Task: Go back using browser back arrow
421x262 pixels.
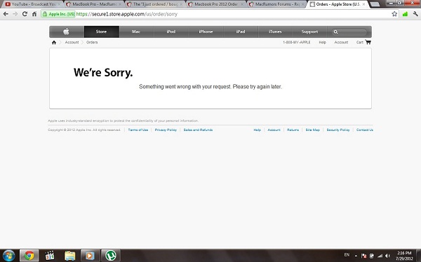Action: click(6, 14)
